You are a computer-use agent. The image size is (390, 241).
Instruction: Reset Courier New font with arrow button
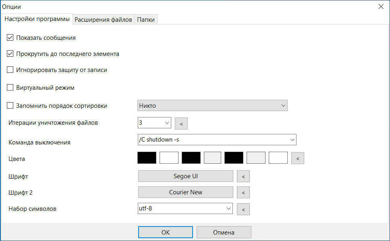(x=243, y=192)
